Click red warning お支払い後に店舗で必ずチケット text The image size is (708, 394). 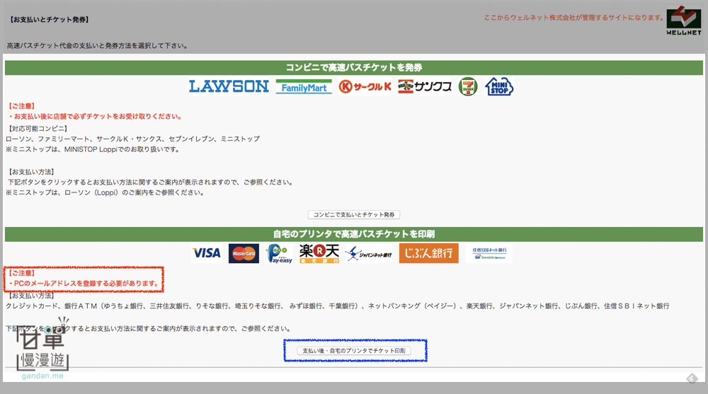(95, 117)
